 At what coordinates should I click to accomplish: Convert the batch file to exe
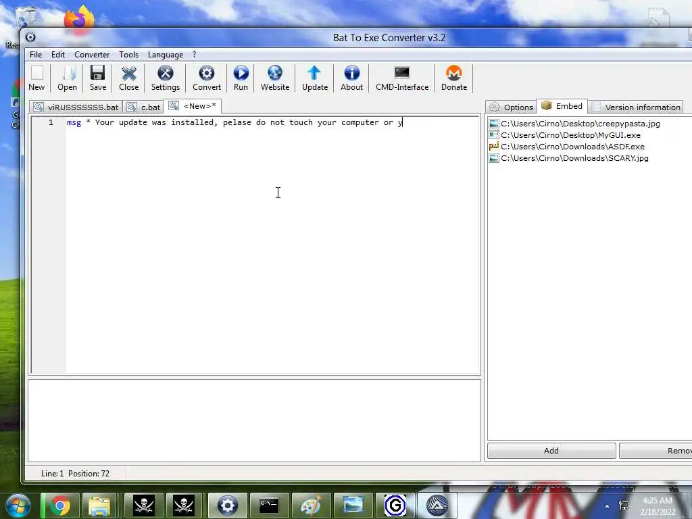207,78
